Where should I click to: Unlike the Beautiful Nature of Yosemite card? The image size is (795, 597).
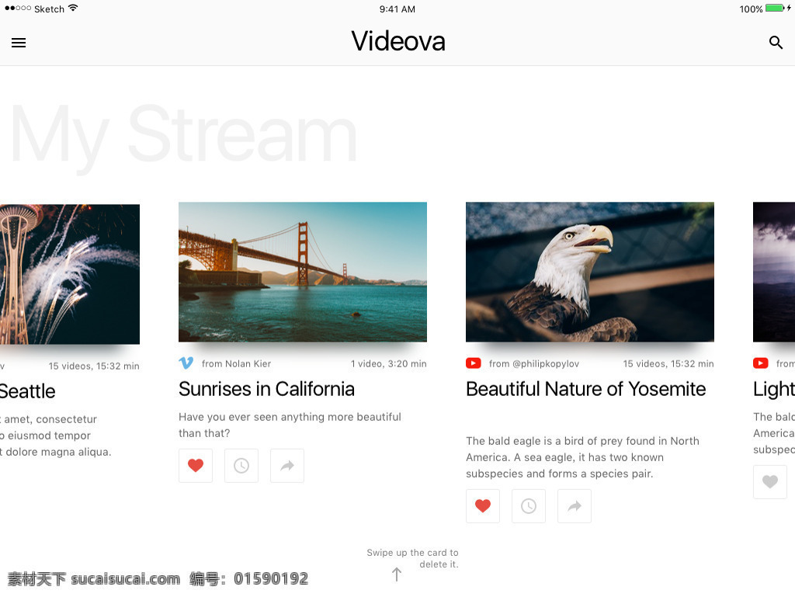pos(483,505)
